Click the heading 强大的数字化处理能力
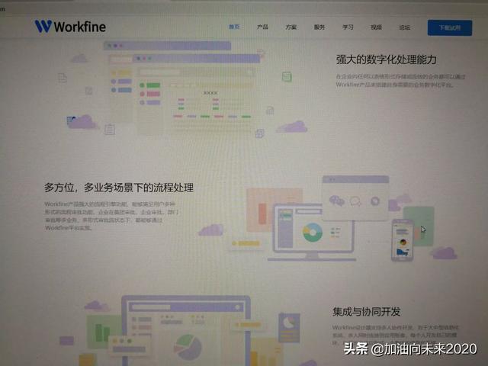 [x=386, y=59]
